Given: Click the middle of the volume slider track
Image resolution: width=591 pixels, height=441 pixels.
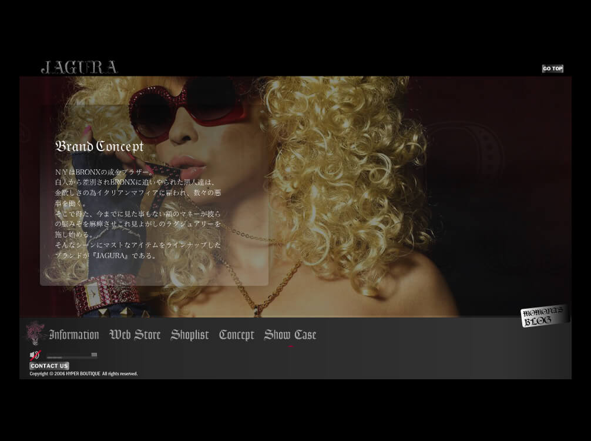Looking at the screenshot, I should coord(69,356).
